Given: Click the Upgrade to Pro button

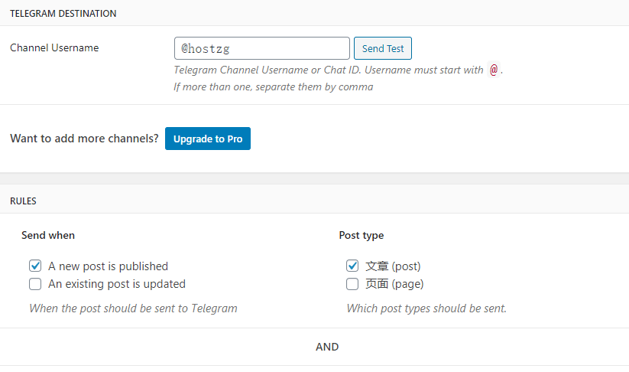Looking at the screenshot, I should tap(208, 139).
